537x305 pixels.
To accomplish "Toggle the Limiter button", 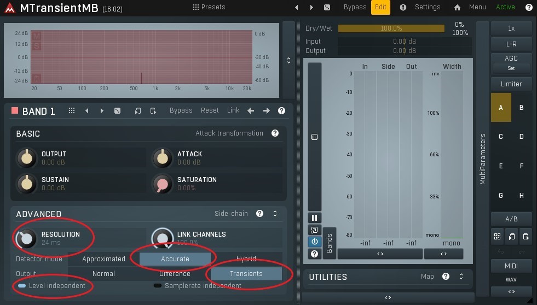I will (x=511, y=84).
